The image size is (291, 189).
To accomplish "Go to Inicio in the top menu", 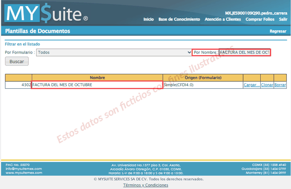I will click(x=148, y=19).
